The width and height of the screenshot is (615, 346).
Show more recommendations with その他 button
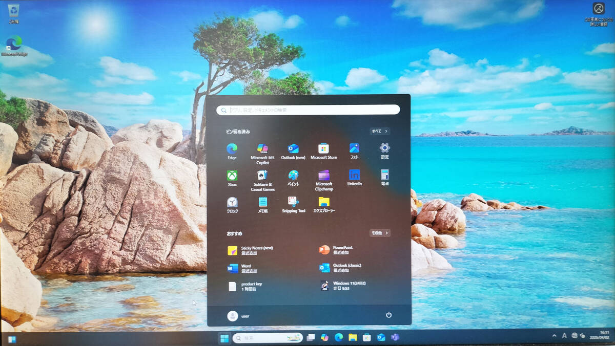(380, 233)
